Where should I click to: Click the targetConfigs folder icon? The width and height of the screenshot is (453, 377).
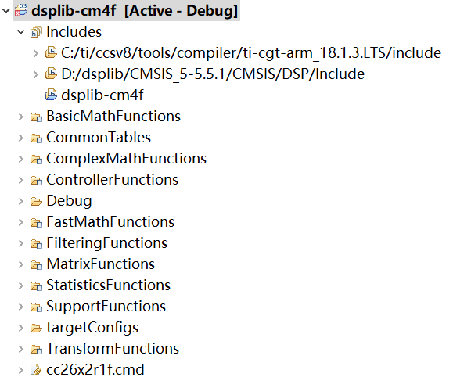click(x=37, y=328)
